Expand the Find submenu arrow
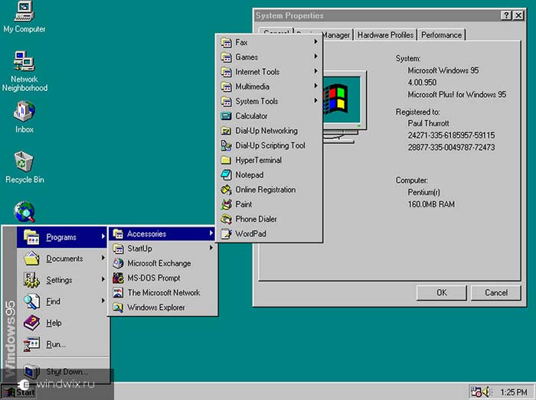536x400 pixels. tap(103, 301)
